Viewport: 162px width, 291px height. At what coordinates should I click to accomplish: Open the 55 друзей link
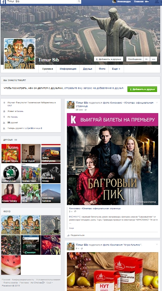click(12, 123)
